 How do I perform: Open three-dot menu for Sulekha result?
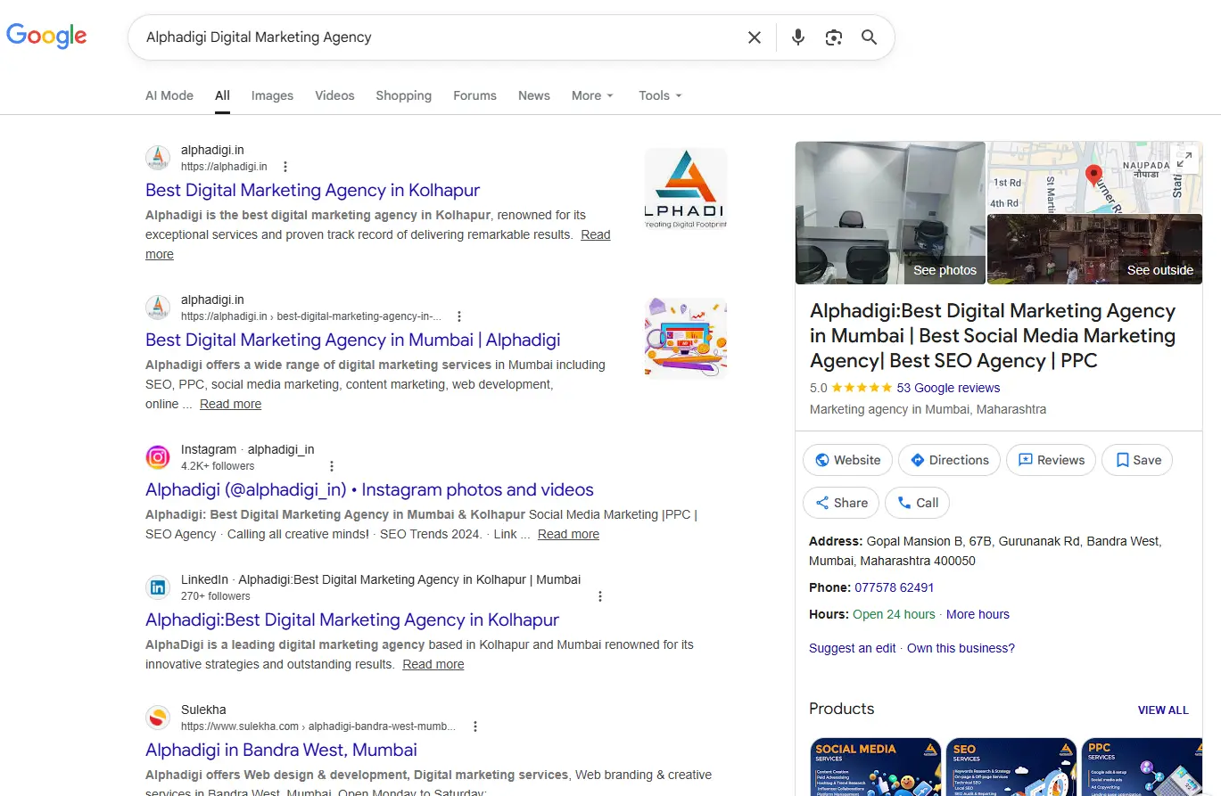pyautogui.click(x=475, y=726)
